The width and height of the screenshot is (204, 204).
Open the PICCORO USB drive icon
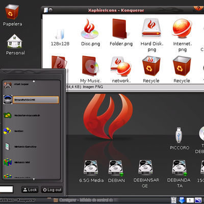point(178,135)
